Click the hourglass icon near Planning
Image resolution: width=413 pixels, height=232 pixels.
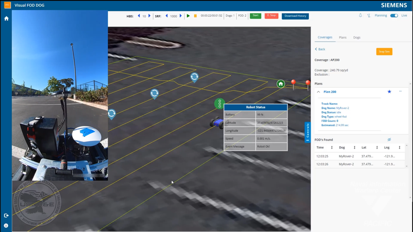[x=369, y=16]
